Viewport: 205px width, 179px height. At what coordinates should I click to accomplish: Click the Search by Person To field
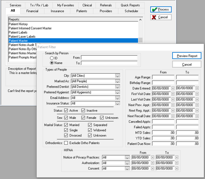pos(109,63)
